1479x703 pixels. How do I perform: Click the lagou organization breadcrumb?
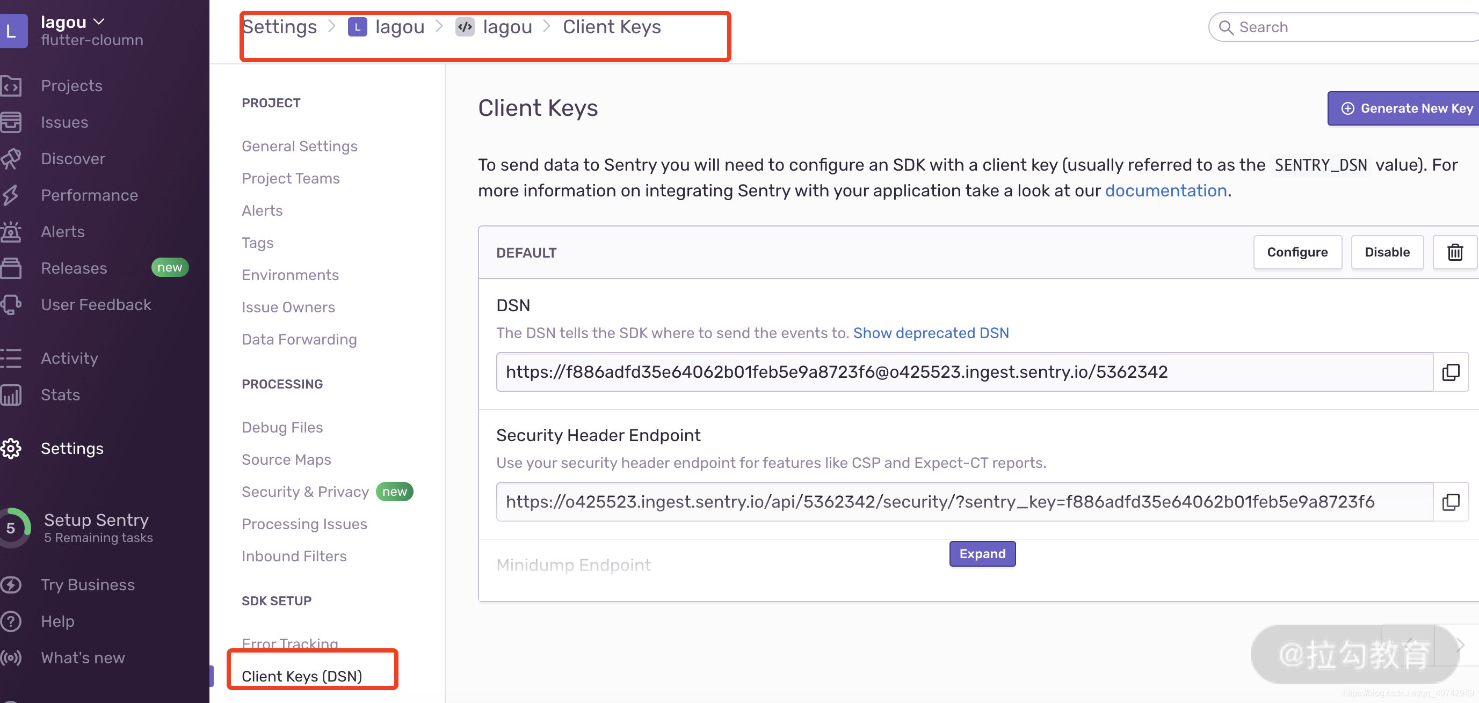(400, 27)
